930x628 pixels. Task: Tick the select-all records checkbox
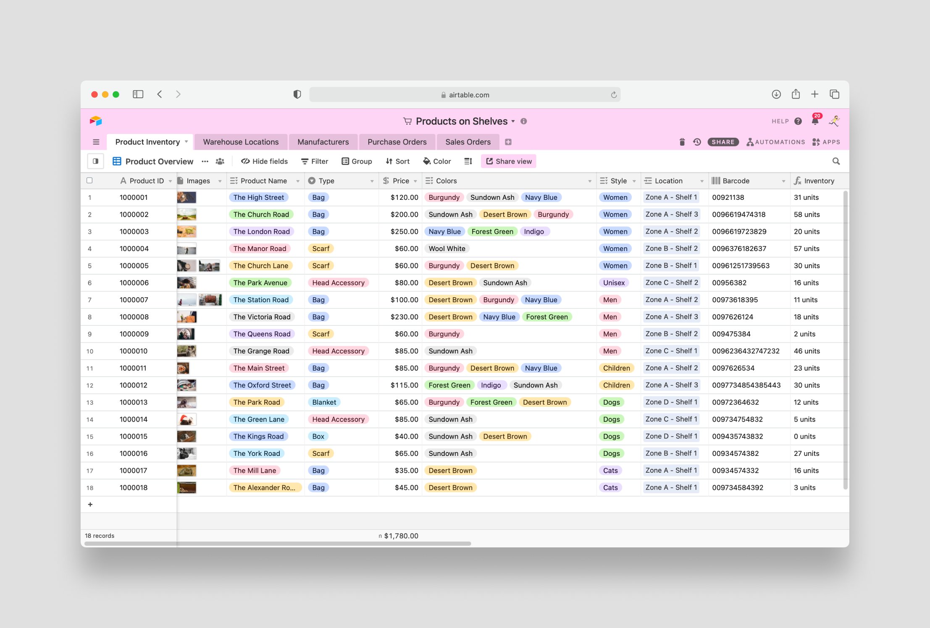[89, 181]
